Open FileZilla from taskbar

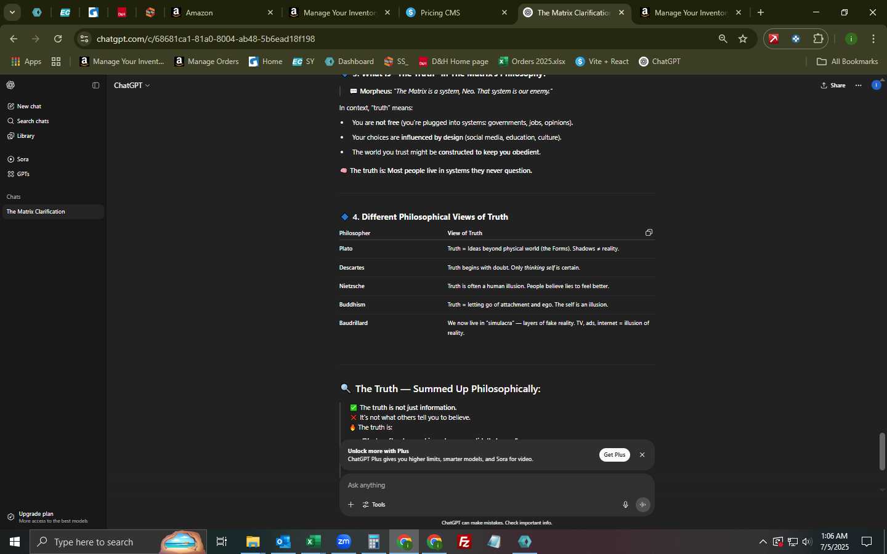pos(464,542)
